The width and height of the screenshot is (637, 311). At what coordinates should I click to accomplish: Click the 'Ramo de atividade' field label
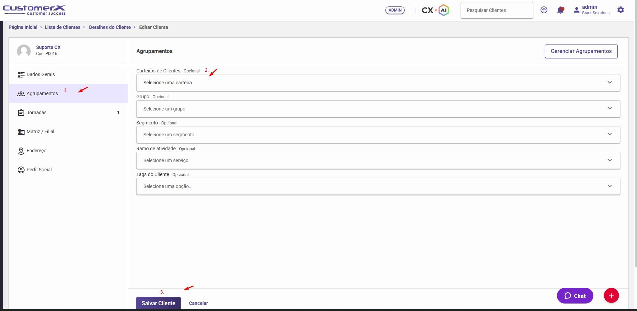click(156, 149)
